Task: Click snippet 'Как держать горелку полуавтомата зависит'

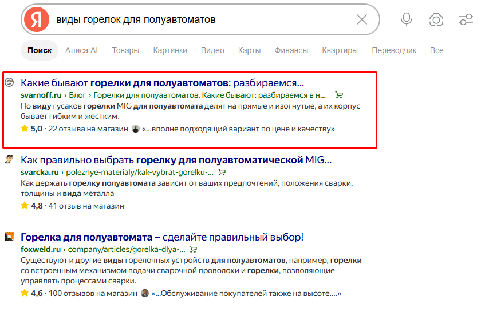Action: [187, 188]
